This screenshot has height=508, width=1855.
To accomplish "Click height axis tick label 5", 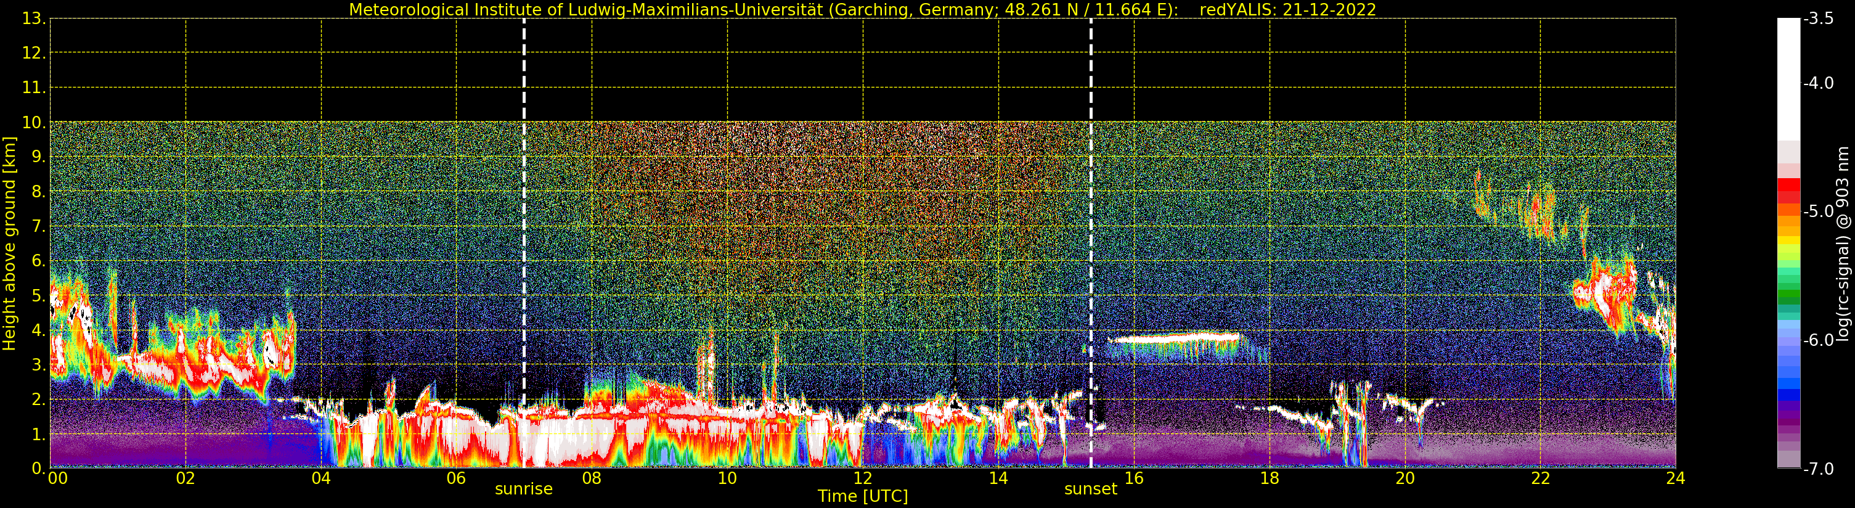I will click(x=38, y=295).
